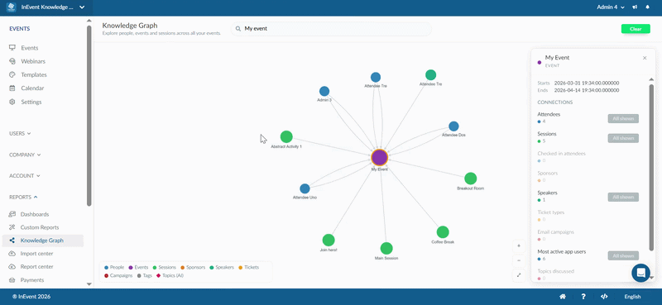Click the Webinars sidebar icon
Screen dimensions: 662x305
coord(12,61)
